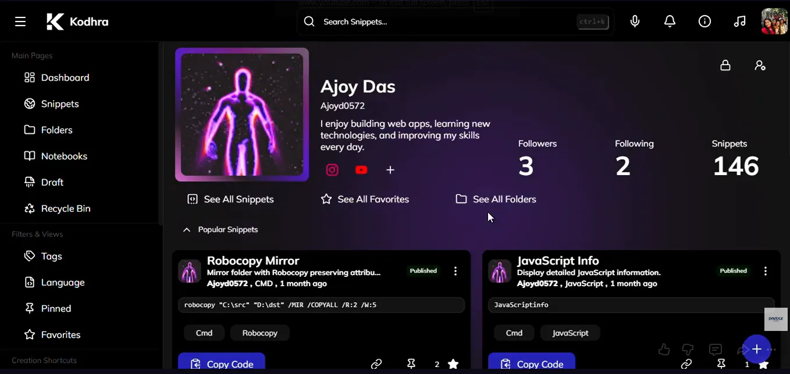The image size is (790, 374).
Task: Open the hamburger menu icon
Action: [20, 22]
